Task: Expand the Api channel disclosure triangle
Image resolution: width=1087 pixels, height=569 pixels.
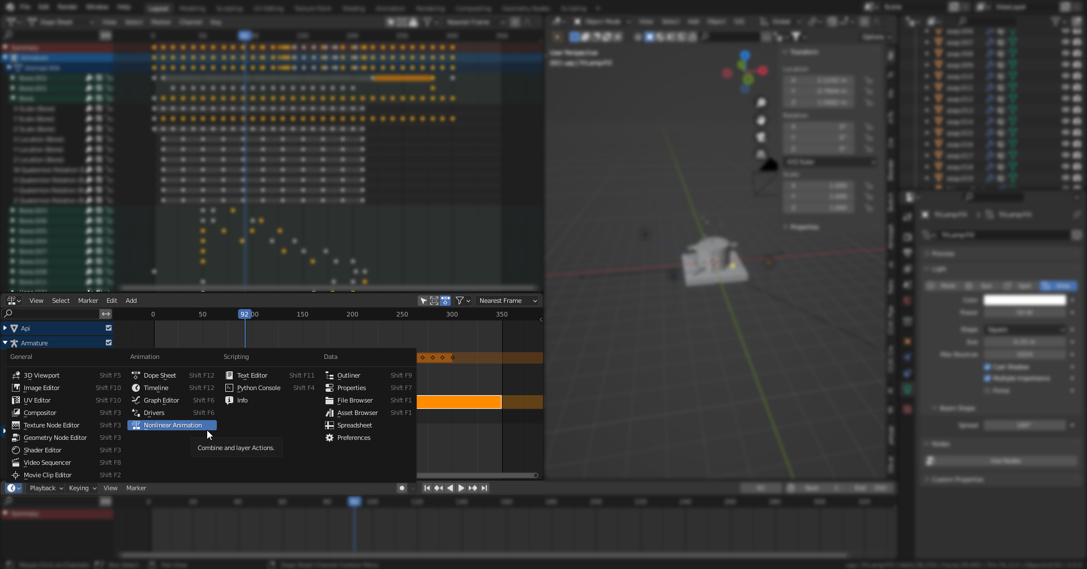Action: pos(5,328)
